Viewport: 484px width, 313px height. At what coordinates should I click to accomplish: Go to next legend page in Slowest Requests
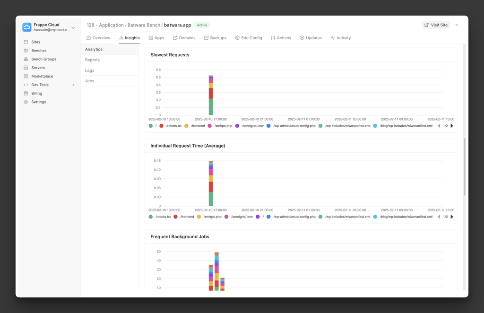(452, 126)
